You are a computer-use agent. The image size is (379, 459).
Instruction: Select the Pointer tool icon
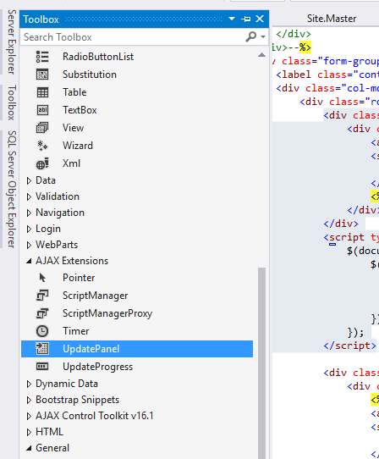tap(42, 278)
